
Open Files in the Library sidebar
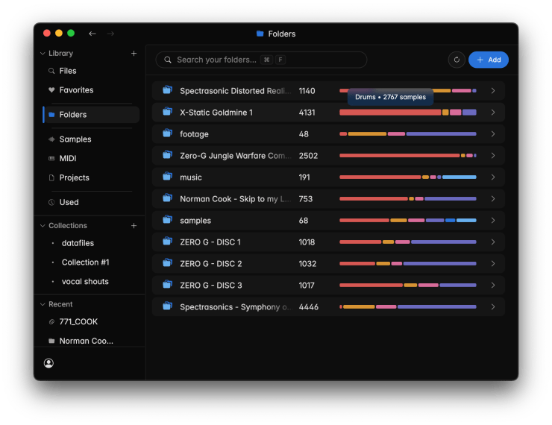click(x=68, y=71)
